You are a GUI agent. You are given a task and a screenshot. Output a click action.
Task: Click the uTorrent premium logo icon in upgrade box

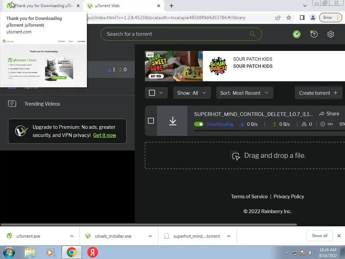[21, 131]
